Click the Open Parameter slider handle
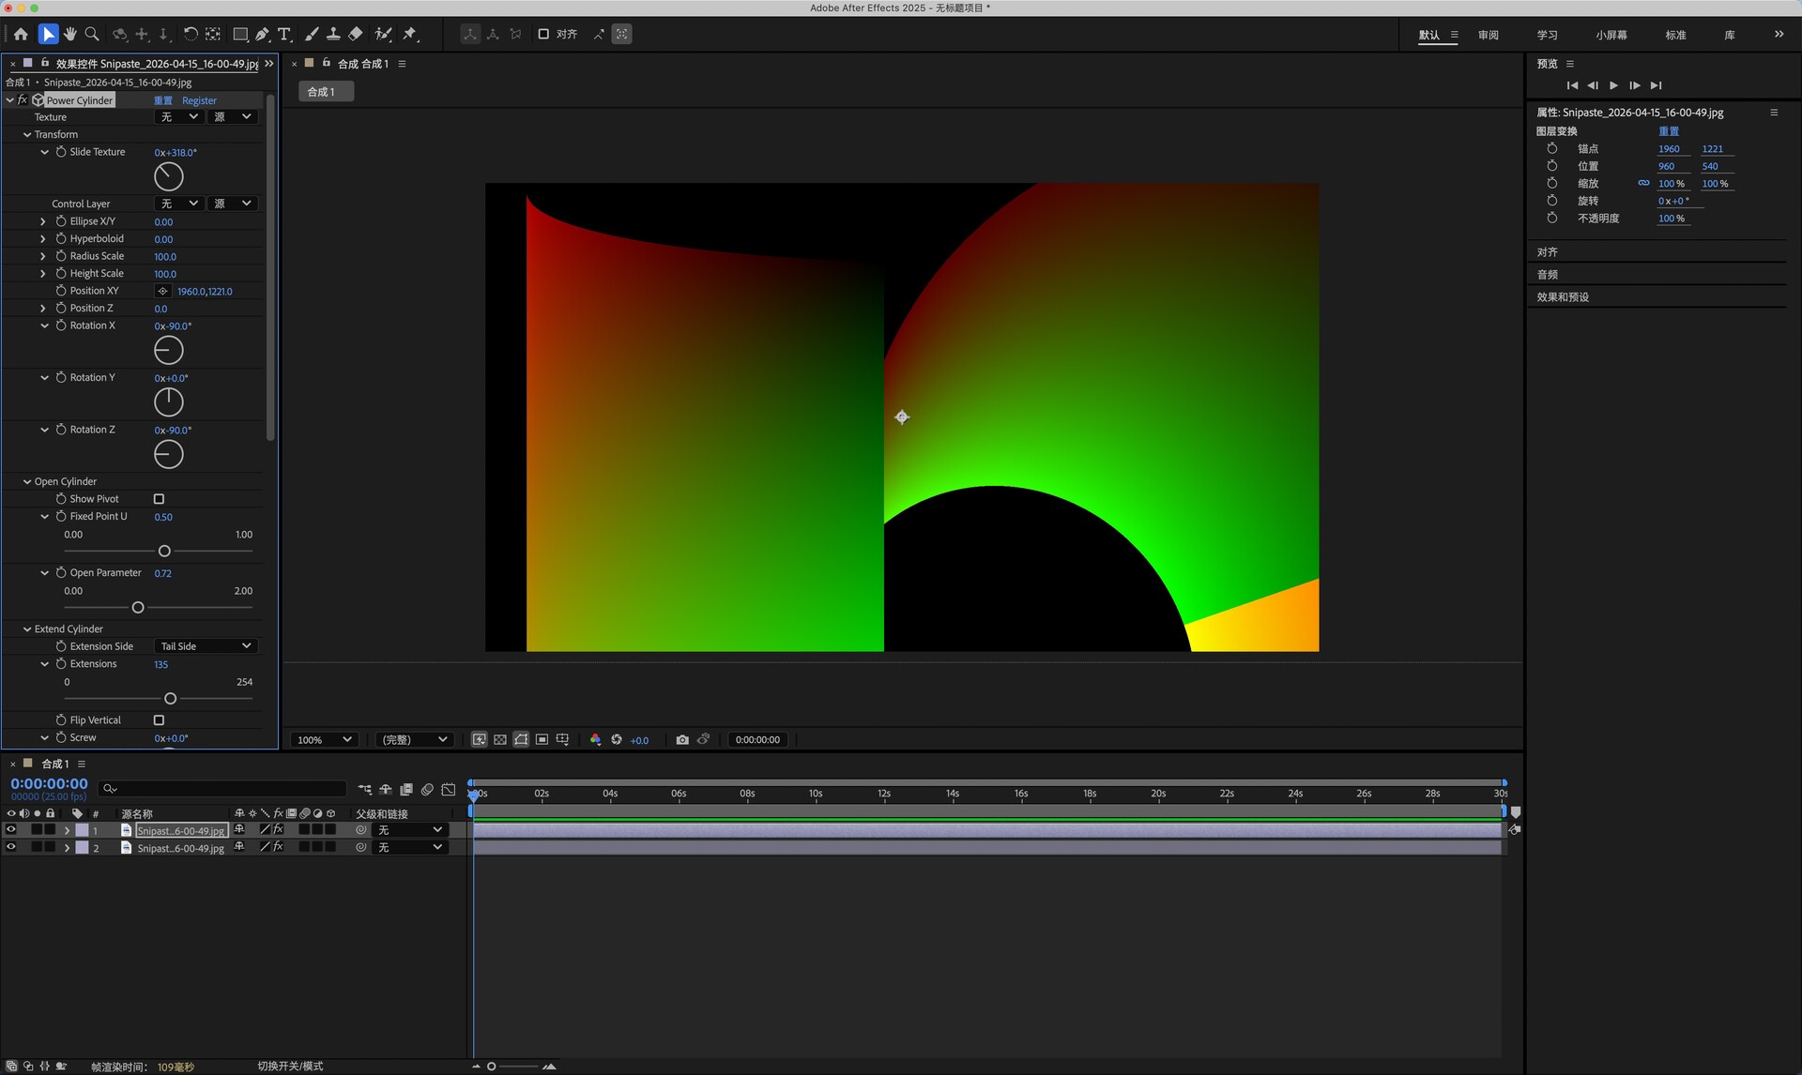 (x=138, y=608)
